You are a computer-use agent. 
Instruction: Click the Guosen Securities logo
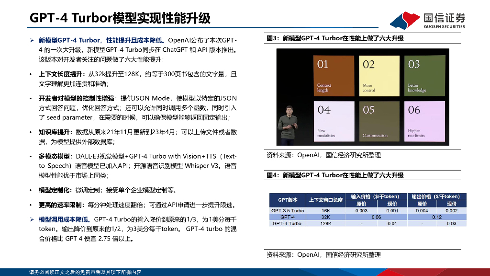click(x=427, y=20)
